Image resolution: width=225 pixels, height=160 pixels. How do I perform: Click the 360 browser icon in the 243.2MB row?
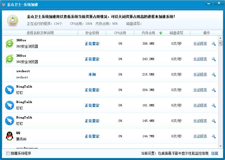[x=10, y=59]
